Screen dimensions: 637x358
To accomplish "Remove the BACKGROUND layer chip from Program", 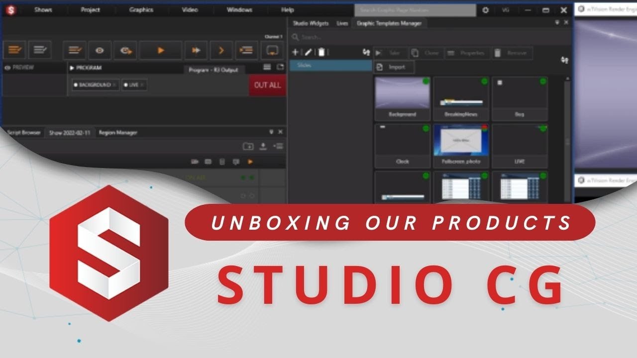I will pos(114,85).
